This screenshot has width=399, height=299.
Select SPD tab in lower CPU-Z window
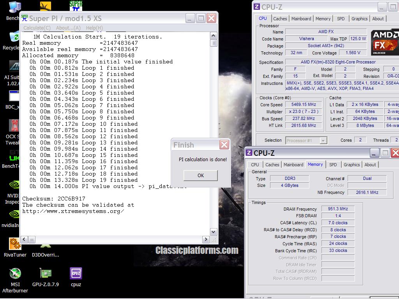(333, 165)
